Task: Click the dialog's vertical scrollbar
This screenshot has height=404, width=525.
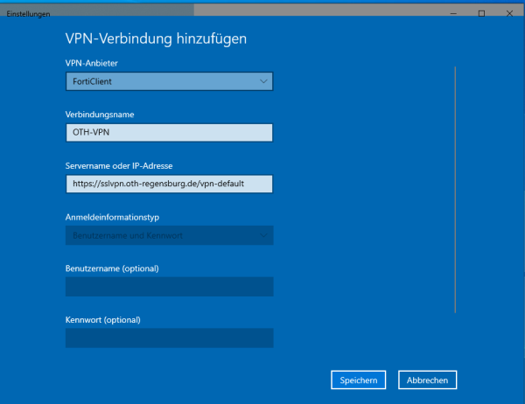Action: point(455,190)
